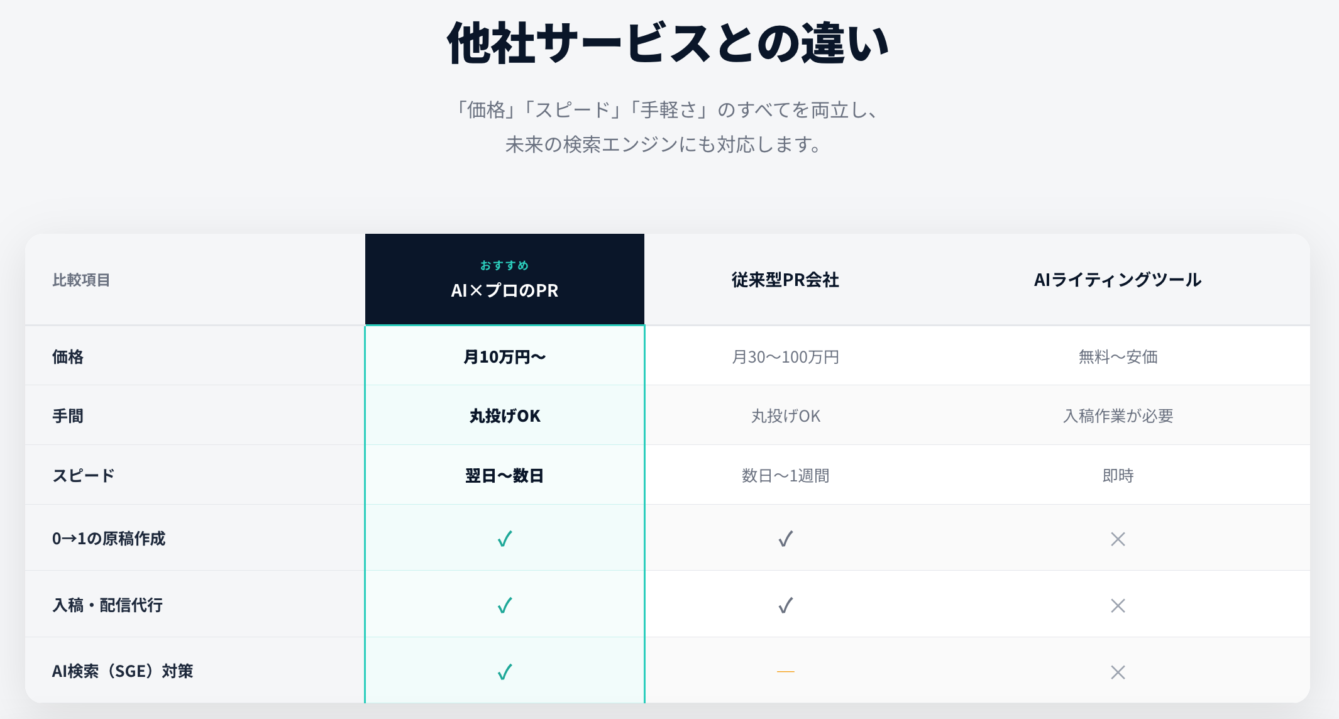Click the 無料〜安価 price cell
1339x719 pixels.
(x=1118, y=357)
